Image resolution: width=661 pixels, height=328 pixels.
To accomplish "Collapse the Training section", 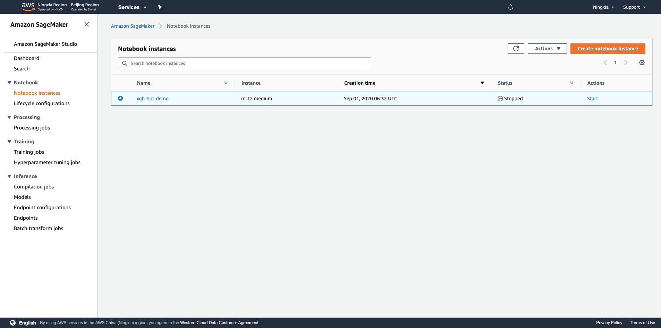I will tap(9, 142).
